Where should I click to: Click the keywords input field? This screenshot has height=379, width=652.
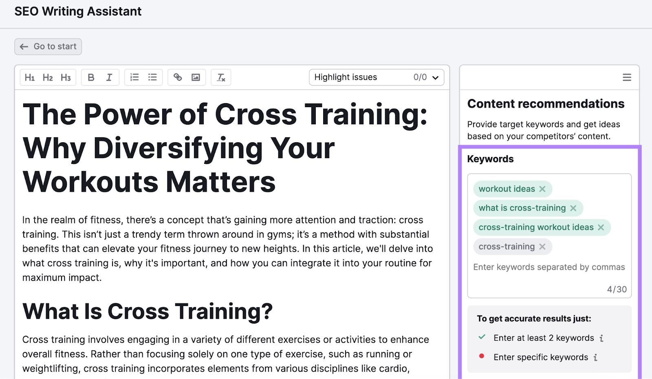click(x=549, y=267)
